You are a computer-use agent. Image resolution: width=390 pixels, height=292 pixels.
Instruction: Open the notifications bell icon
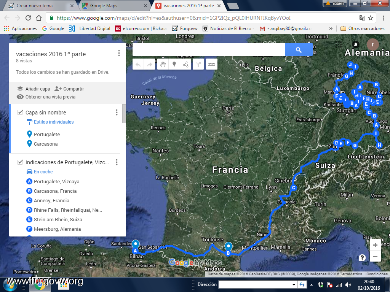tap(356, 44)
